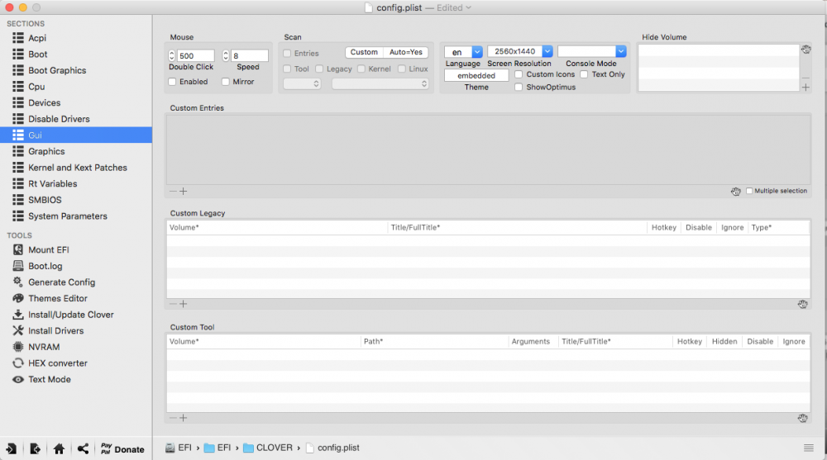Check the Text Only option

tap(584, 74)
